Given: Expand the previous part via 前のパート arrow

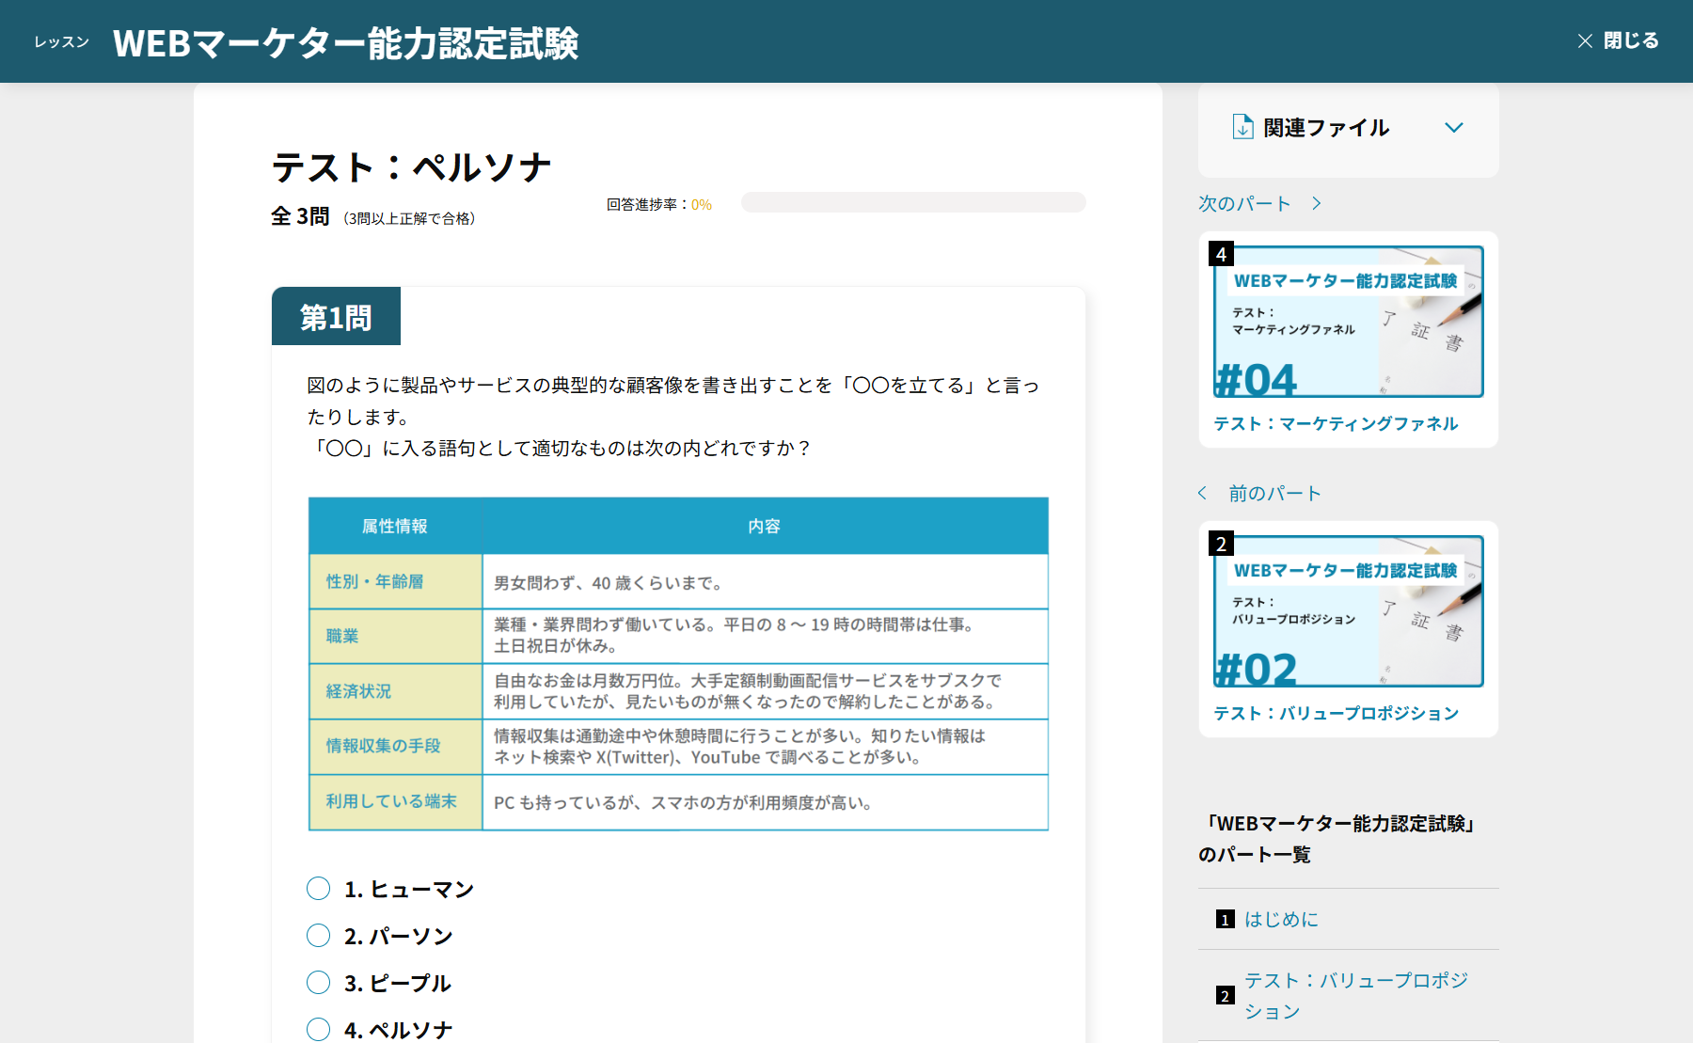Looking at the screenshot, I should [x=1202, y=492].
